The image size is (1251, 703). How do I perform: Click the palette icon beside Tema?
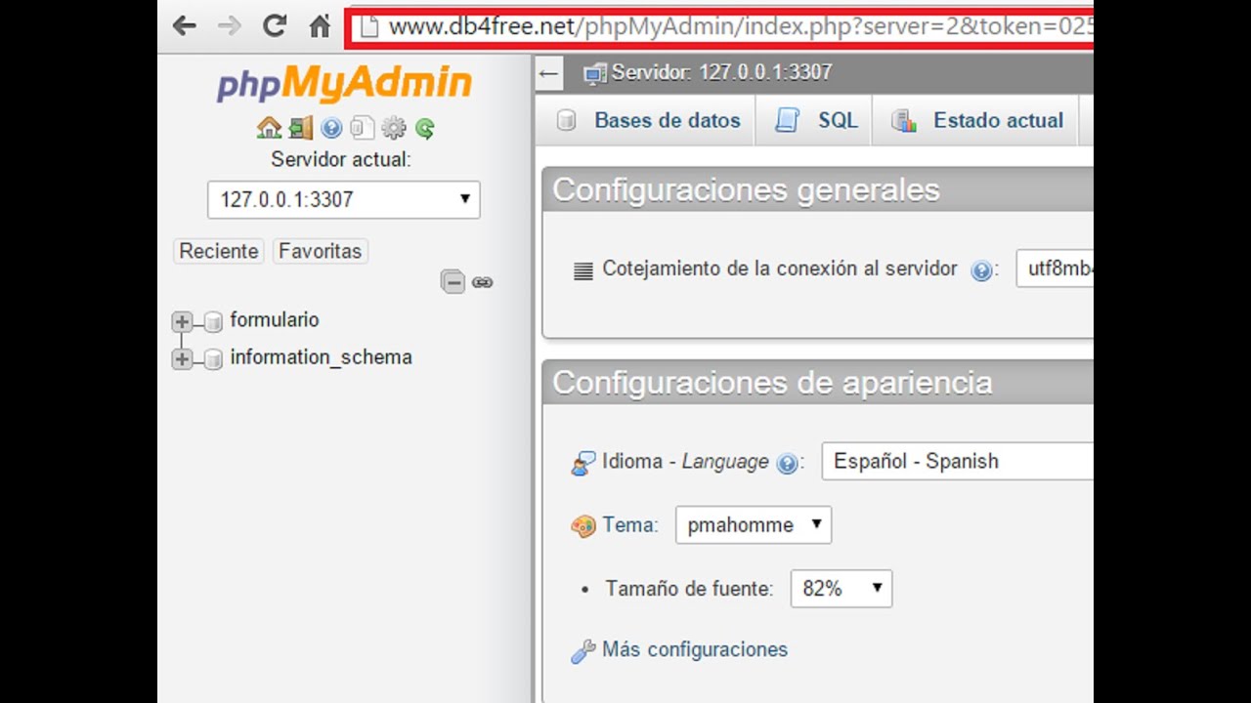[582, 526]
